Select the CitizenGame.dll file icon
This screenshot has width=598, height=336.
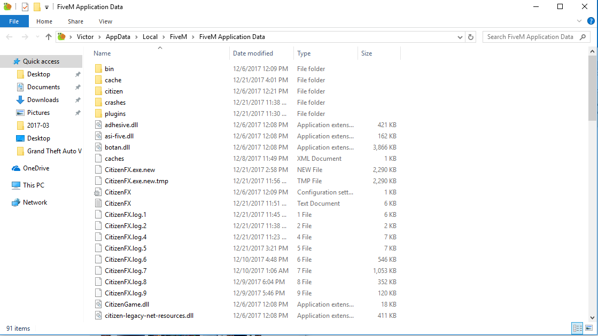98,304
